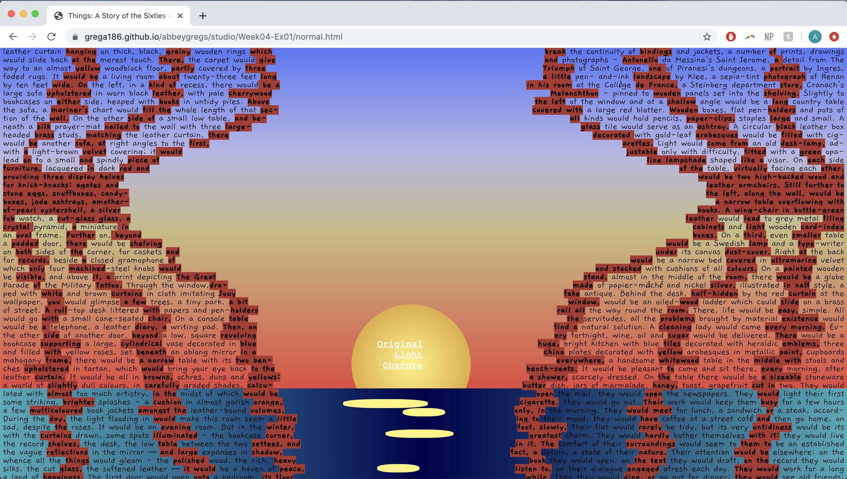Screen dimensions: 847x479
Task: Click the red update arrow icon
Action: pyautogui.click(x=834, y=37)
